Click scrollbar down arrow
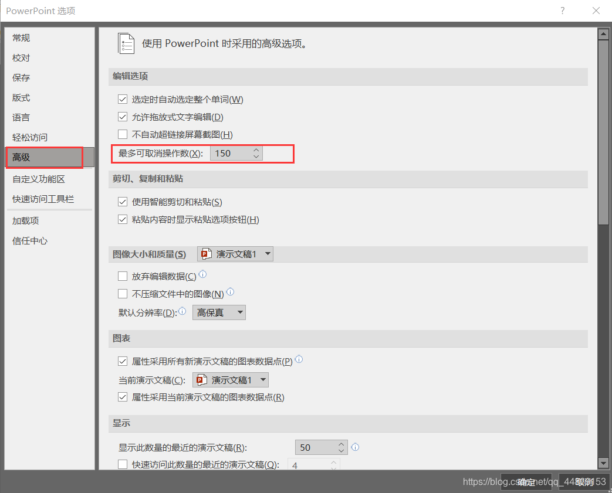 603,463
